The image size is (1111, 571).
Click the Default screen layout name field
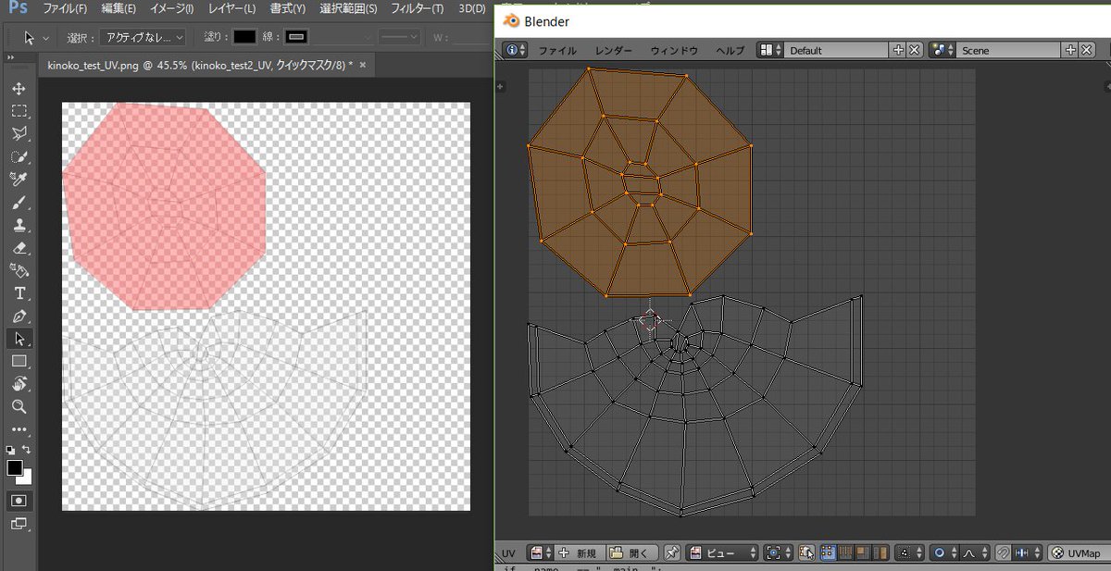point(837,50)
